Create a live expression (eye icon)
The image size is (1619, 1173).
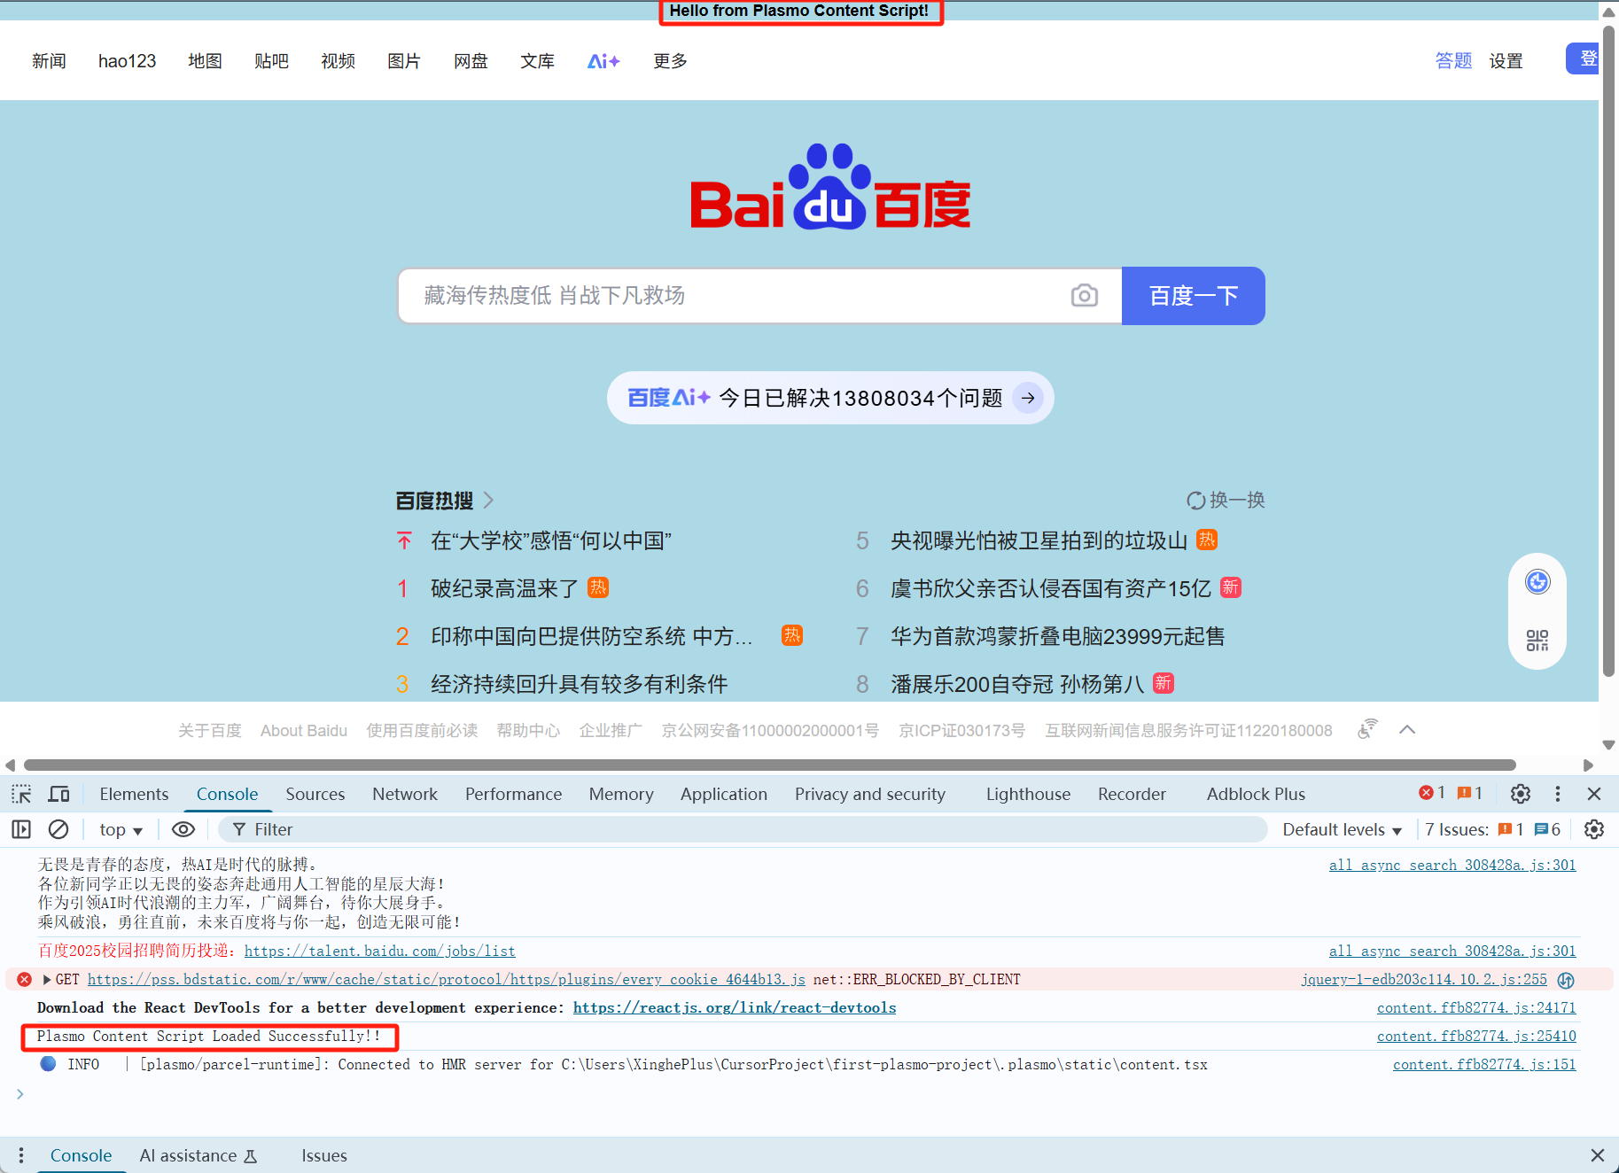pyautogui.click(x=183, y=829)
